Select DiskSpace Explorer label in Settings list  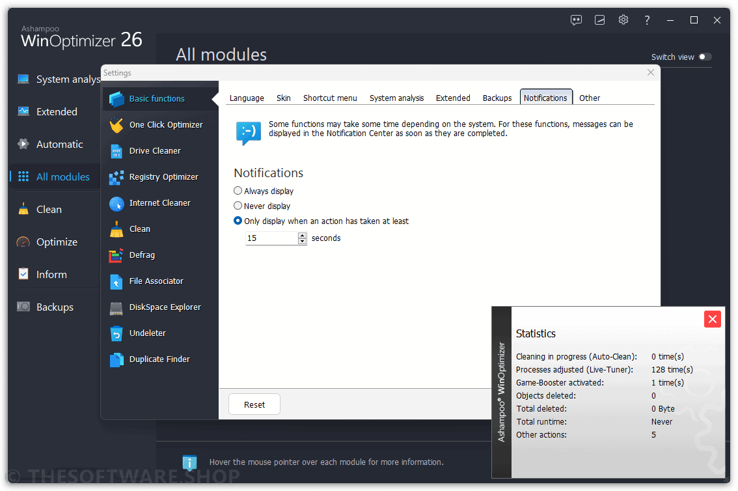[x=165, y=307]
